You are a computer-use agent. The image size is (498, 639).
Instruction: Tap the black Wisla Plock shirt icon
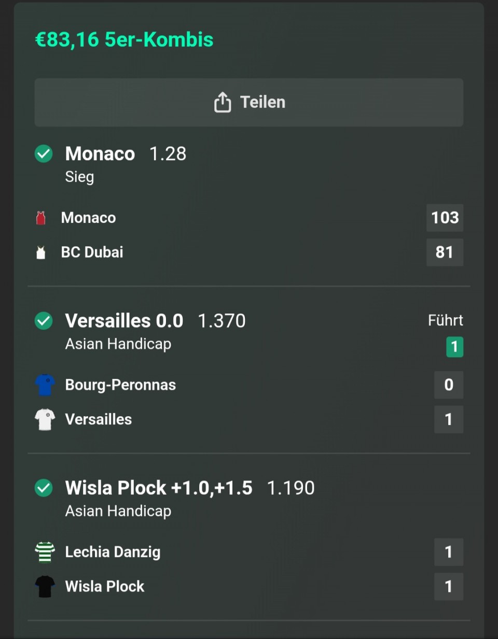tap(45, 587)
